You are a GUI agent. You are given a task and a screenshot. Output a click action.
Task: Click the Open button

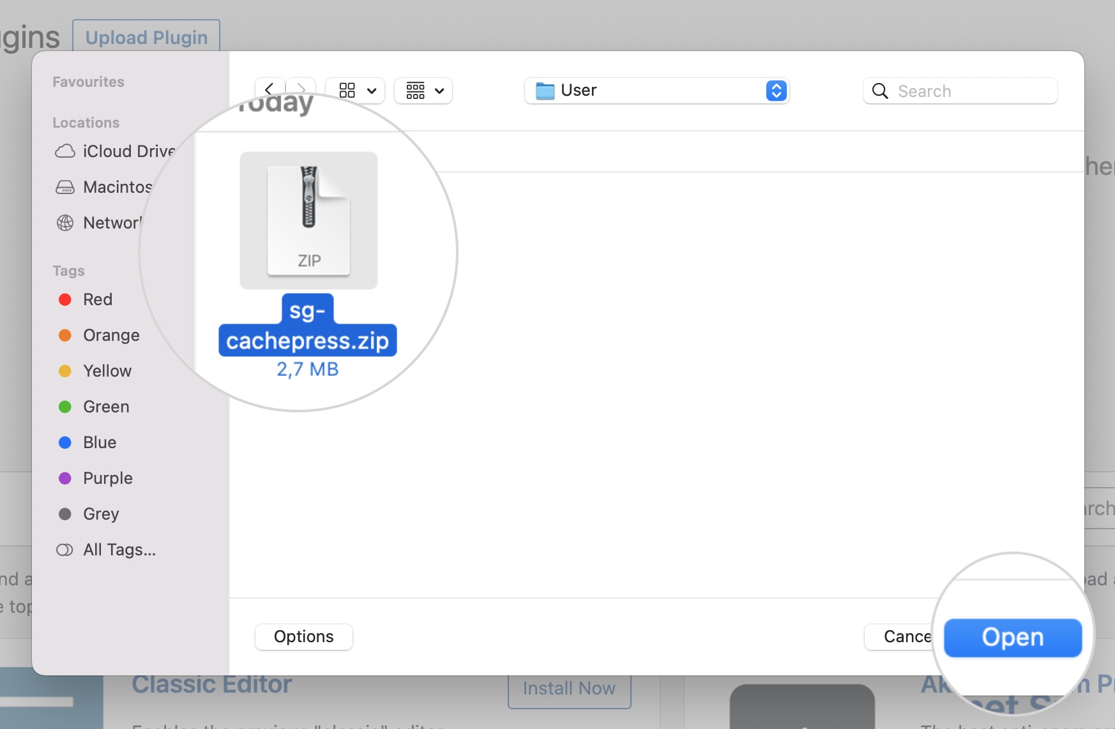click(x=1013, y=637)
